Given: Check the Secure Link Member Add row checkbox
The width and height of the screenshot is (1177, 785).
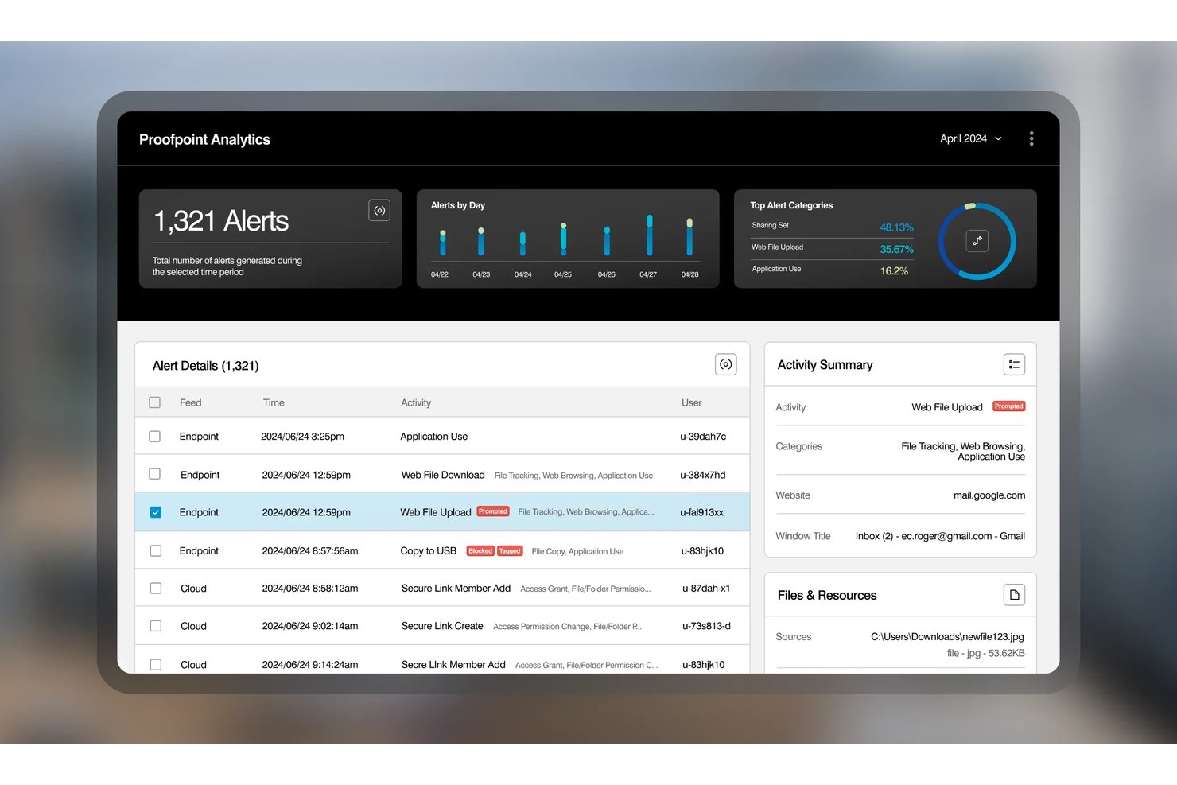Looking at the screenshot, I should pyautogui.click(x=156, y=589).
